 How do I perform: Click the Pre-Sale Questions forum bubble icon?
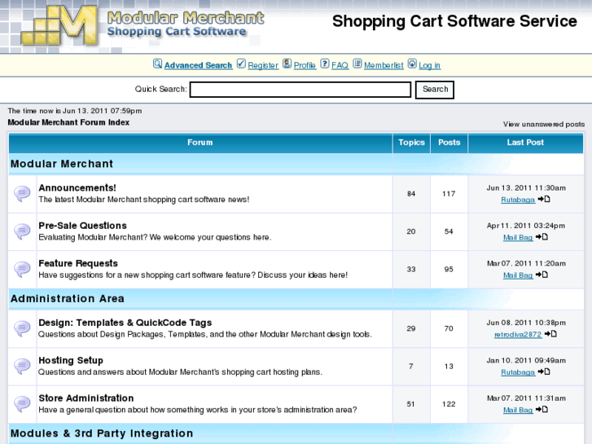(22, 231)
